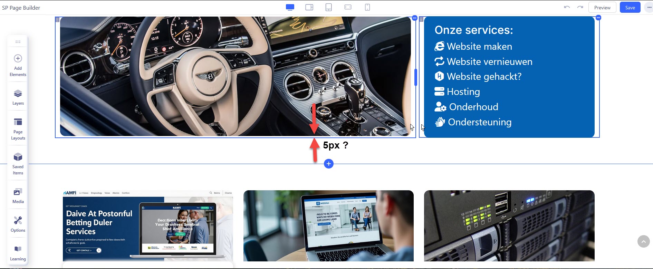Click the redo arrow in top bar
Viewport: 653px width, 269px height.
click(580, 7)
